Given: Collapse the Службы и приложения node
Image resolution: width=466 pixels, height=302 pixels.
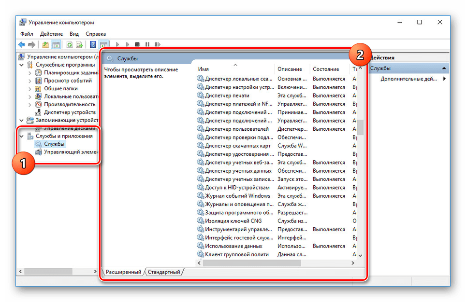Looking at the screenshot, I should pos(21,136).
